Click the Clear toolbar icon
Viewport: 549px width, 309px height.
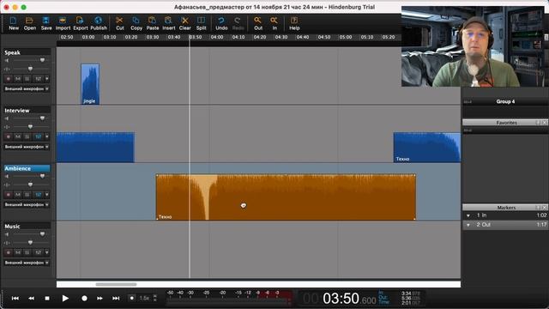click(x=185, y=23)
